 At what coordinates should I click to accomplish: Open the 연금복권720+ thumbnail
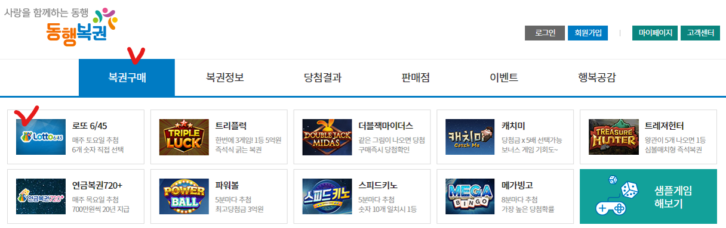tap(41, 196)
